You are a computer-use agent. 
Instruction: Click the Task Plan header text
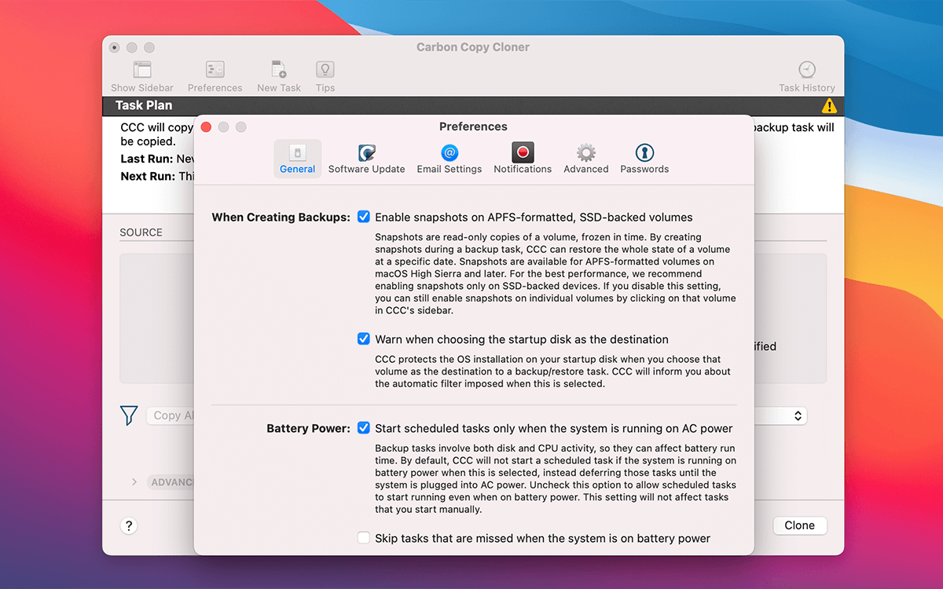[144, 105]
